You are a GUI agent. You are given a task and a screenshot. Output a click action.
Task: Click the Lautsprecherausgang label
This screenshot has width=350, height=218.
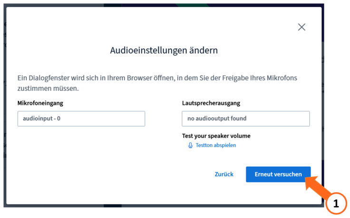click(211, 103)
